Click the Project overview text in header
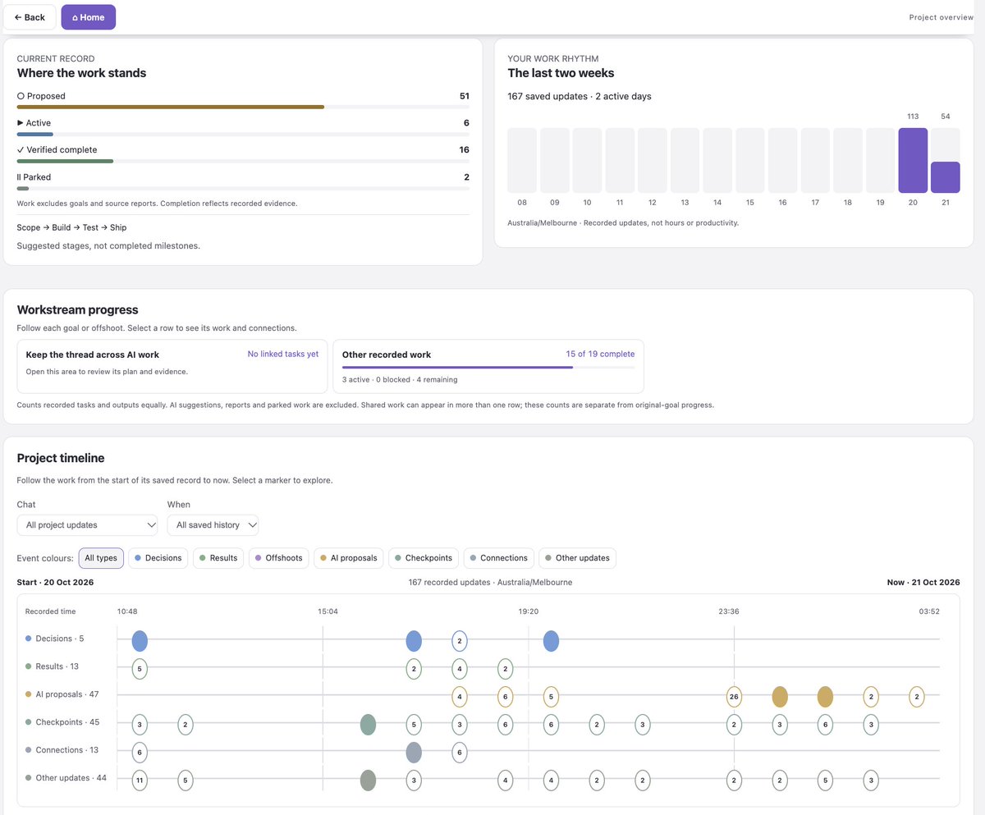 tap(941, 17)
